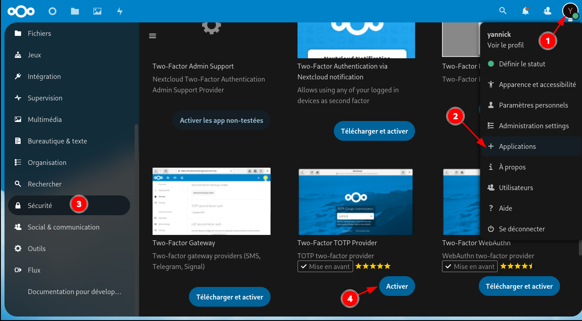Open the Photos icon in top bar

(x=97, y=11)
